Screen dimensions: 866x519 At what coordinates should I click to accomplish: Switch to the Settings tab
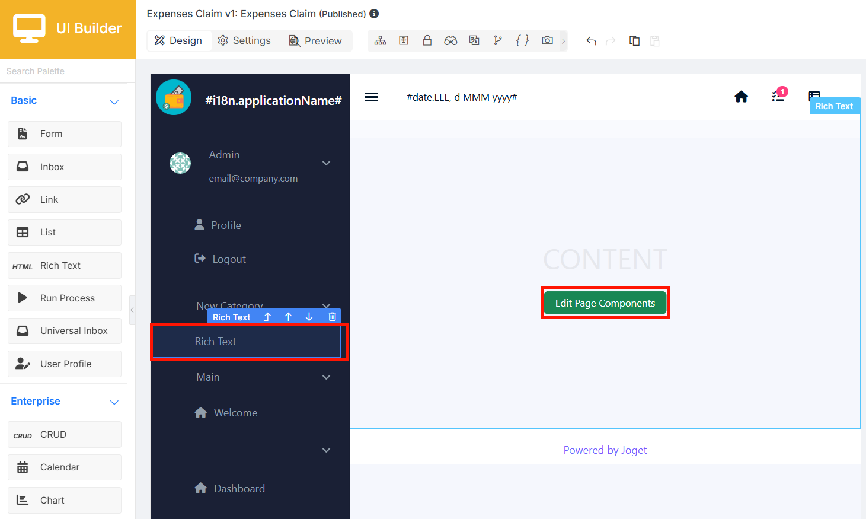(244, 40)
